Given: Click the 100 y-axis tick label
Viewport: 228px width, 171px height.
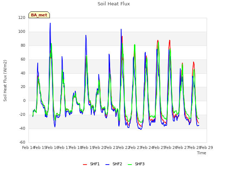Looking at the screenshot, I should point(22,32).
